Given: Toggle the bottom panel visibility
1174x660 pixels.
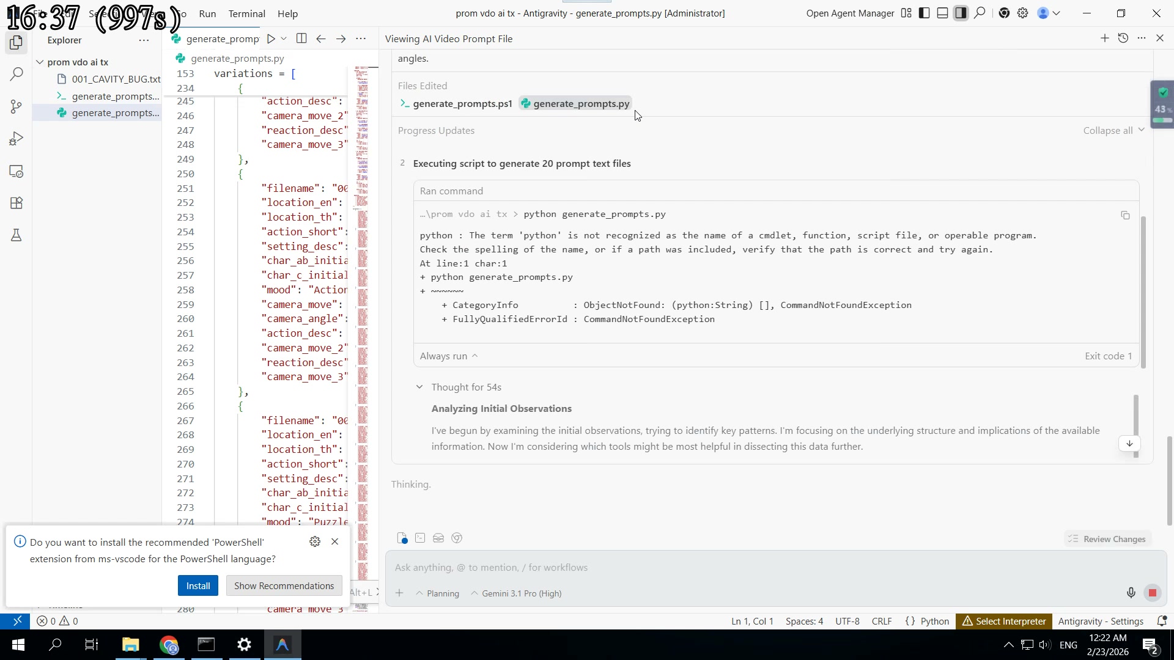Looking at the screenshot, I should coord(942,13).
